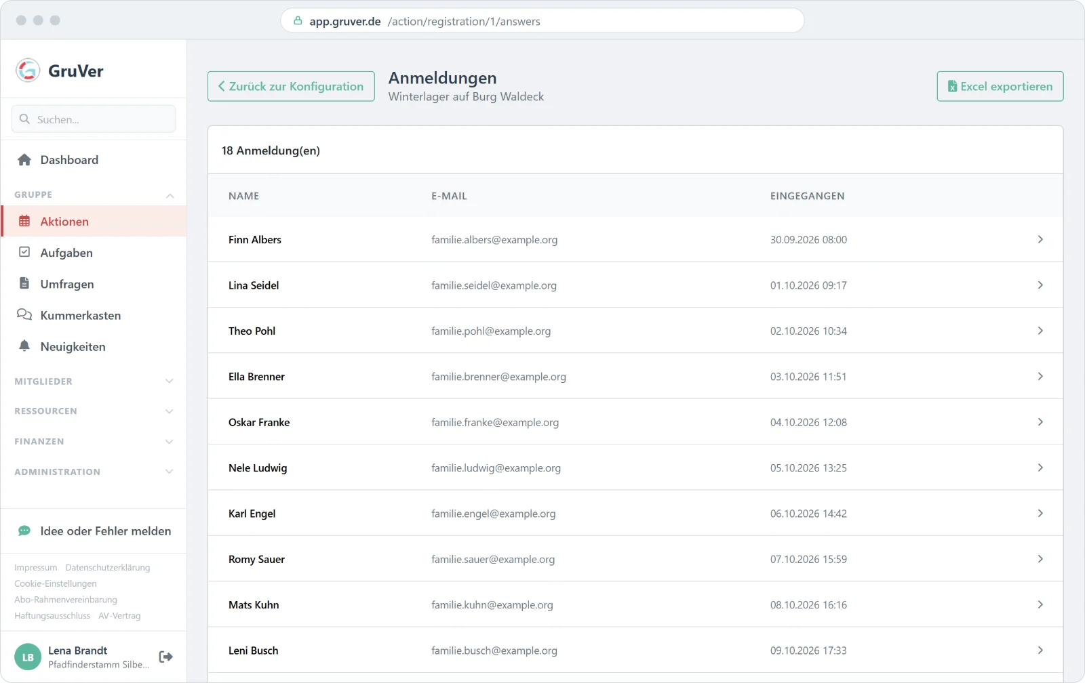This screenshot has width=1085, height=683.
Task: Expand the Finanzen section
Action: coord(94,441)
